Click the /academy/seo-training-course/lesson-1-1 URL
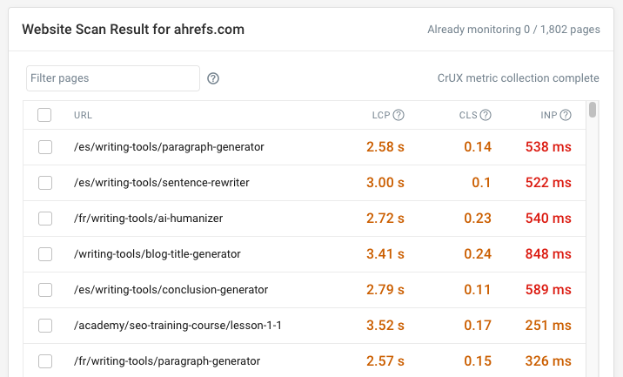Screen dimensions: 623x377 [x=178, y=326]
